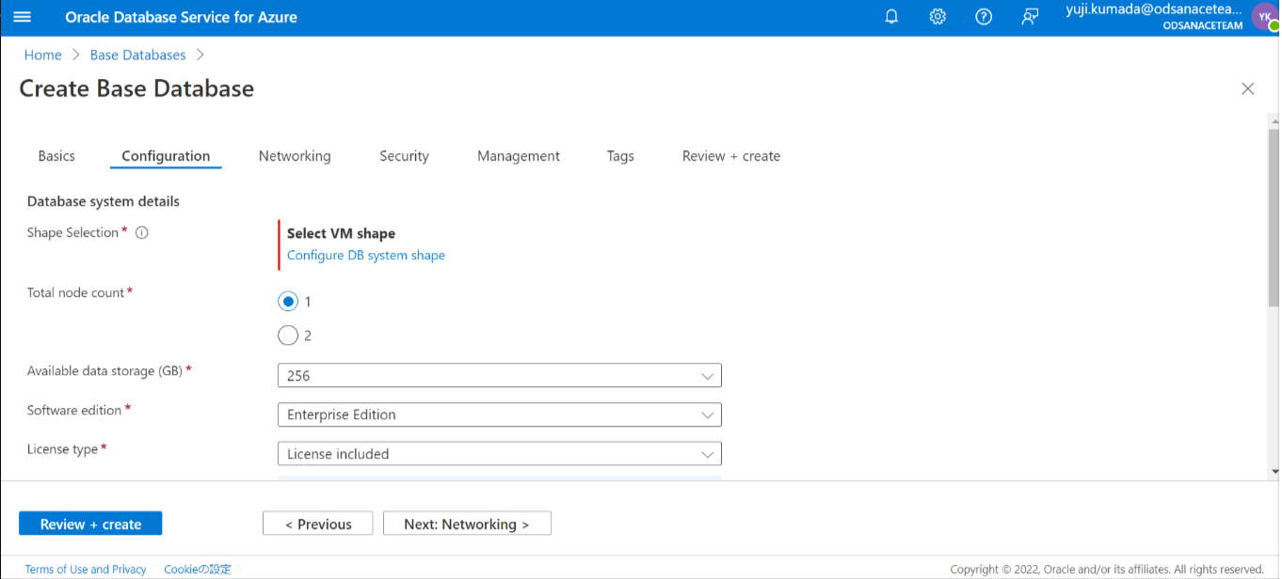View Shape Selection info tooltip icon

(x=140, y=232)
